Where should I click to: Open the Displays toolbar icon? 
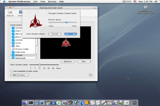[x=20, y=14]
